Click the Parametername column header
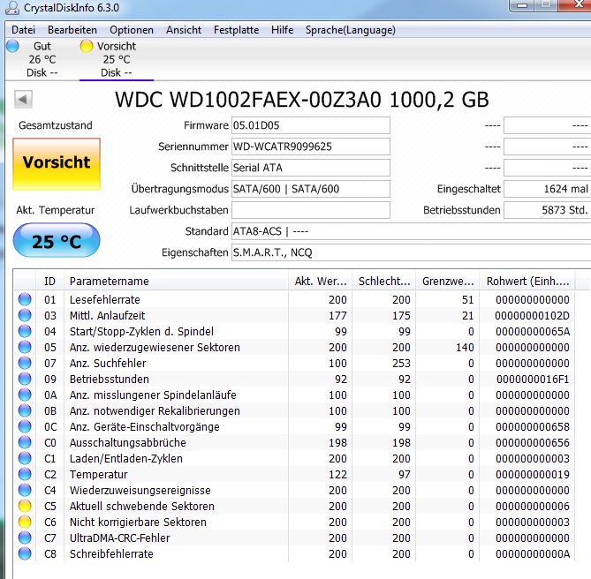This screenshot has height=579, width=591. [176, 282]
